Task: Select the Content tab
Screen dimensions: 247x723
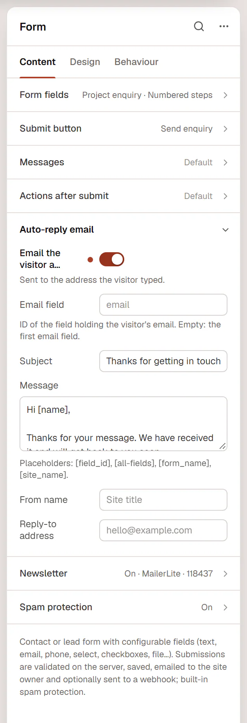Action: [38, 62]
